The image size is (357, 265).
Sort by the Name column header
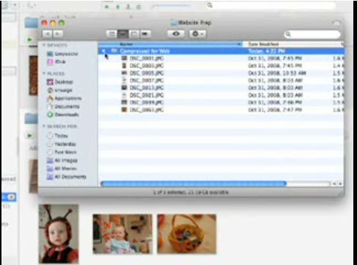[x=170, y=44]
